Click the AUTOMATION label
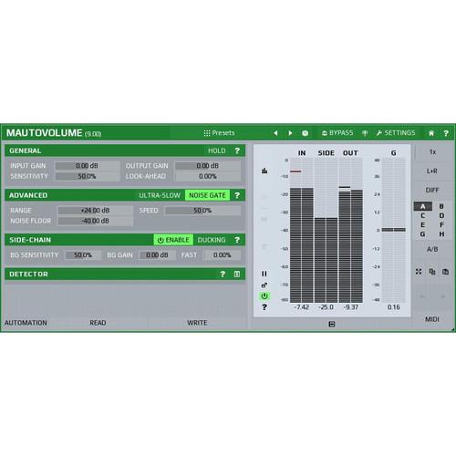Viewport: 456px width, 456px height. pos(26,323)
